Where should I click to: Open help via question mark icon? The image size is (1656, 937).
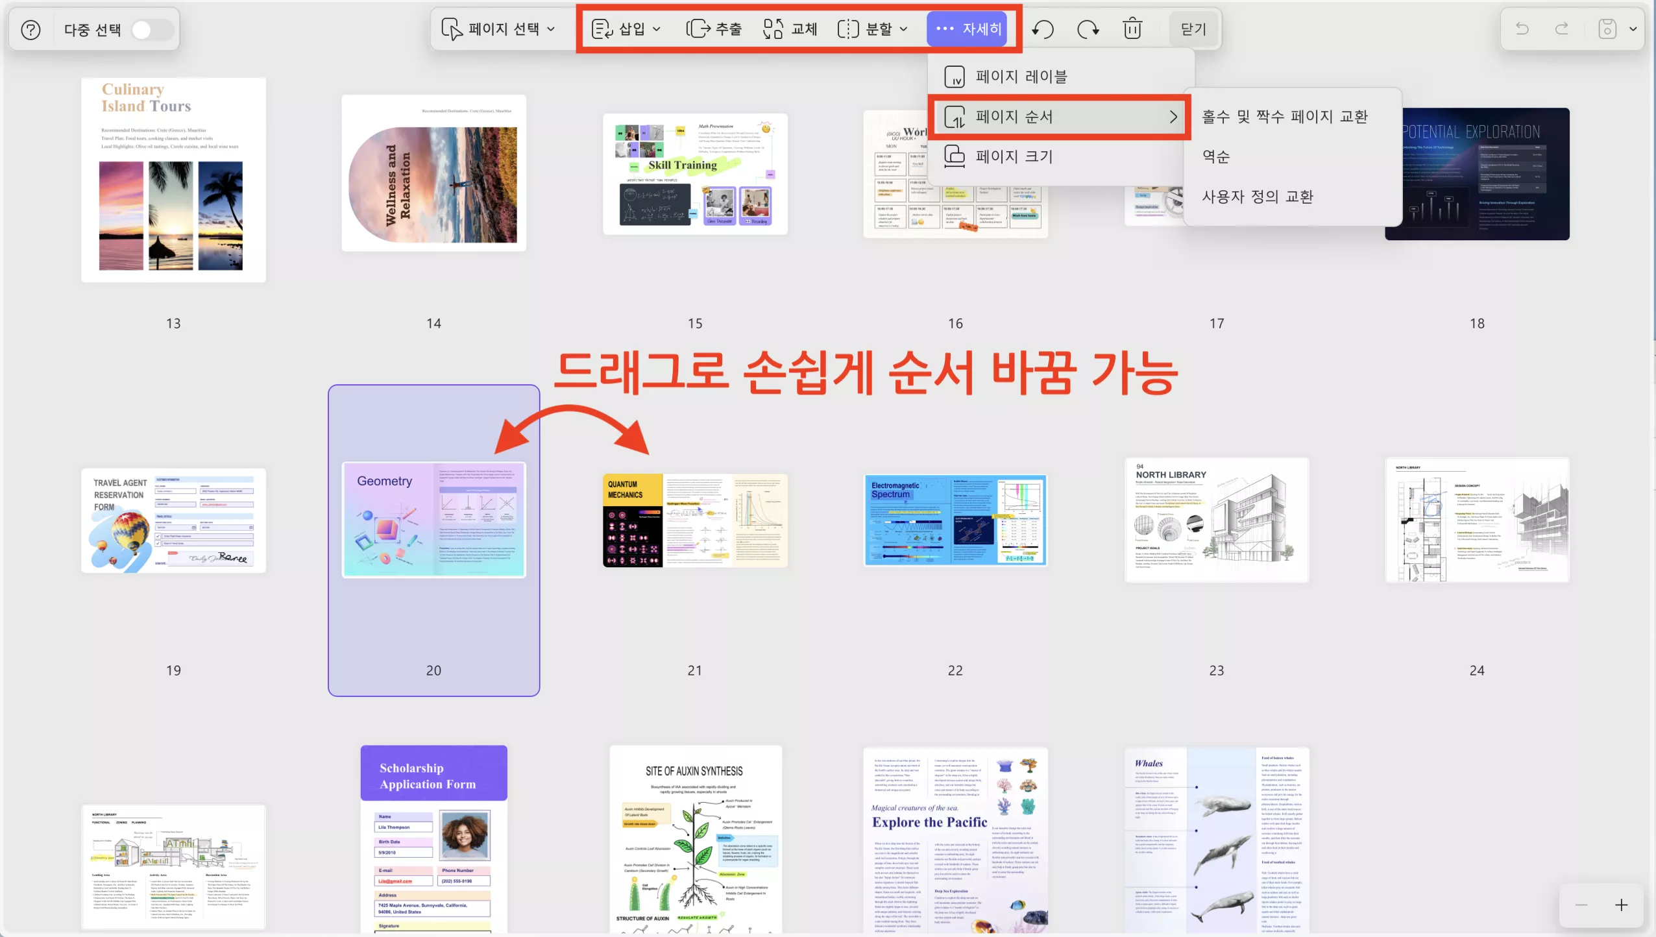[x=30, y=30]
